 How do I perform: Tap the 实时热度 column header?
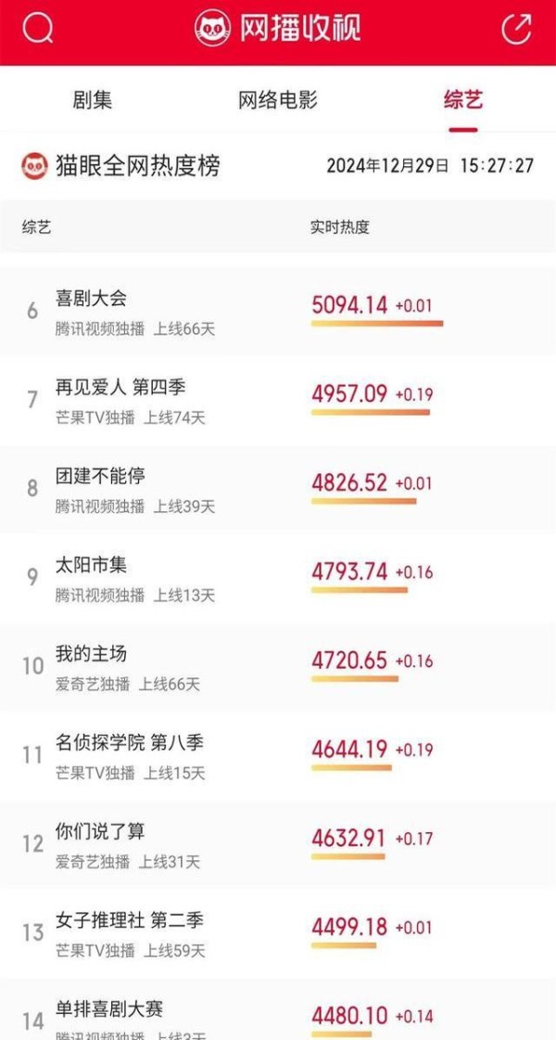(x=339, y=227)
